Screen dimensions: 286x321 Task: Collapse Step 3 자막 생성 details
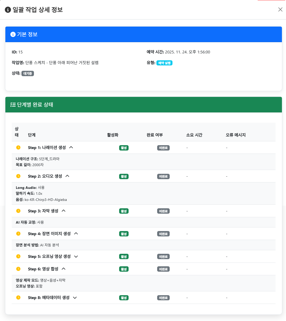coord(64,211)
